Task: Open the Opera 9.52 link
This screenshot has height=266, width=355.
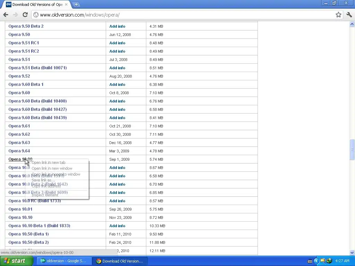Action: click(x=19, y=76)
